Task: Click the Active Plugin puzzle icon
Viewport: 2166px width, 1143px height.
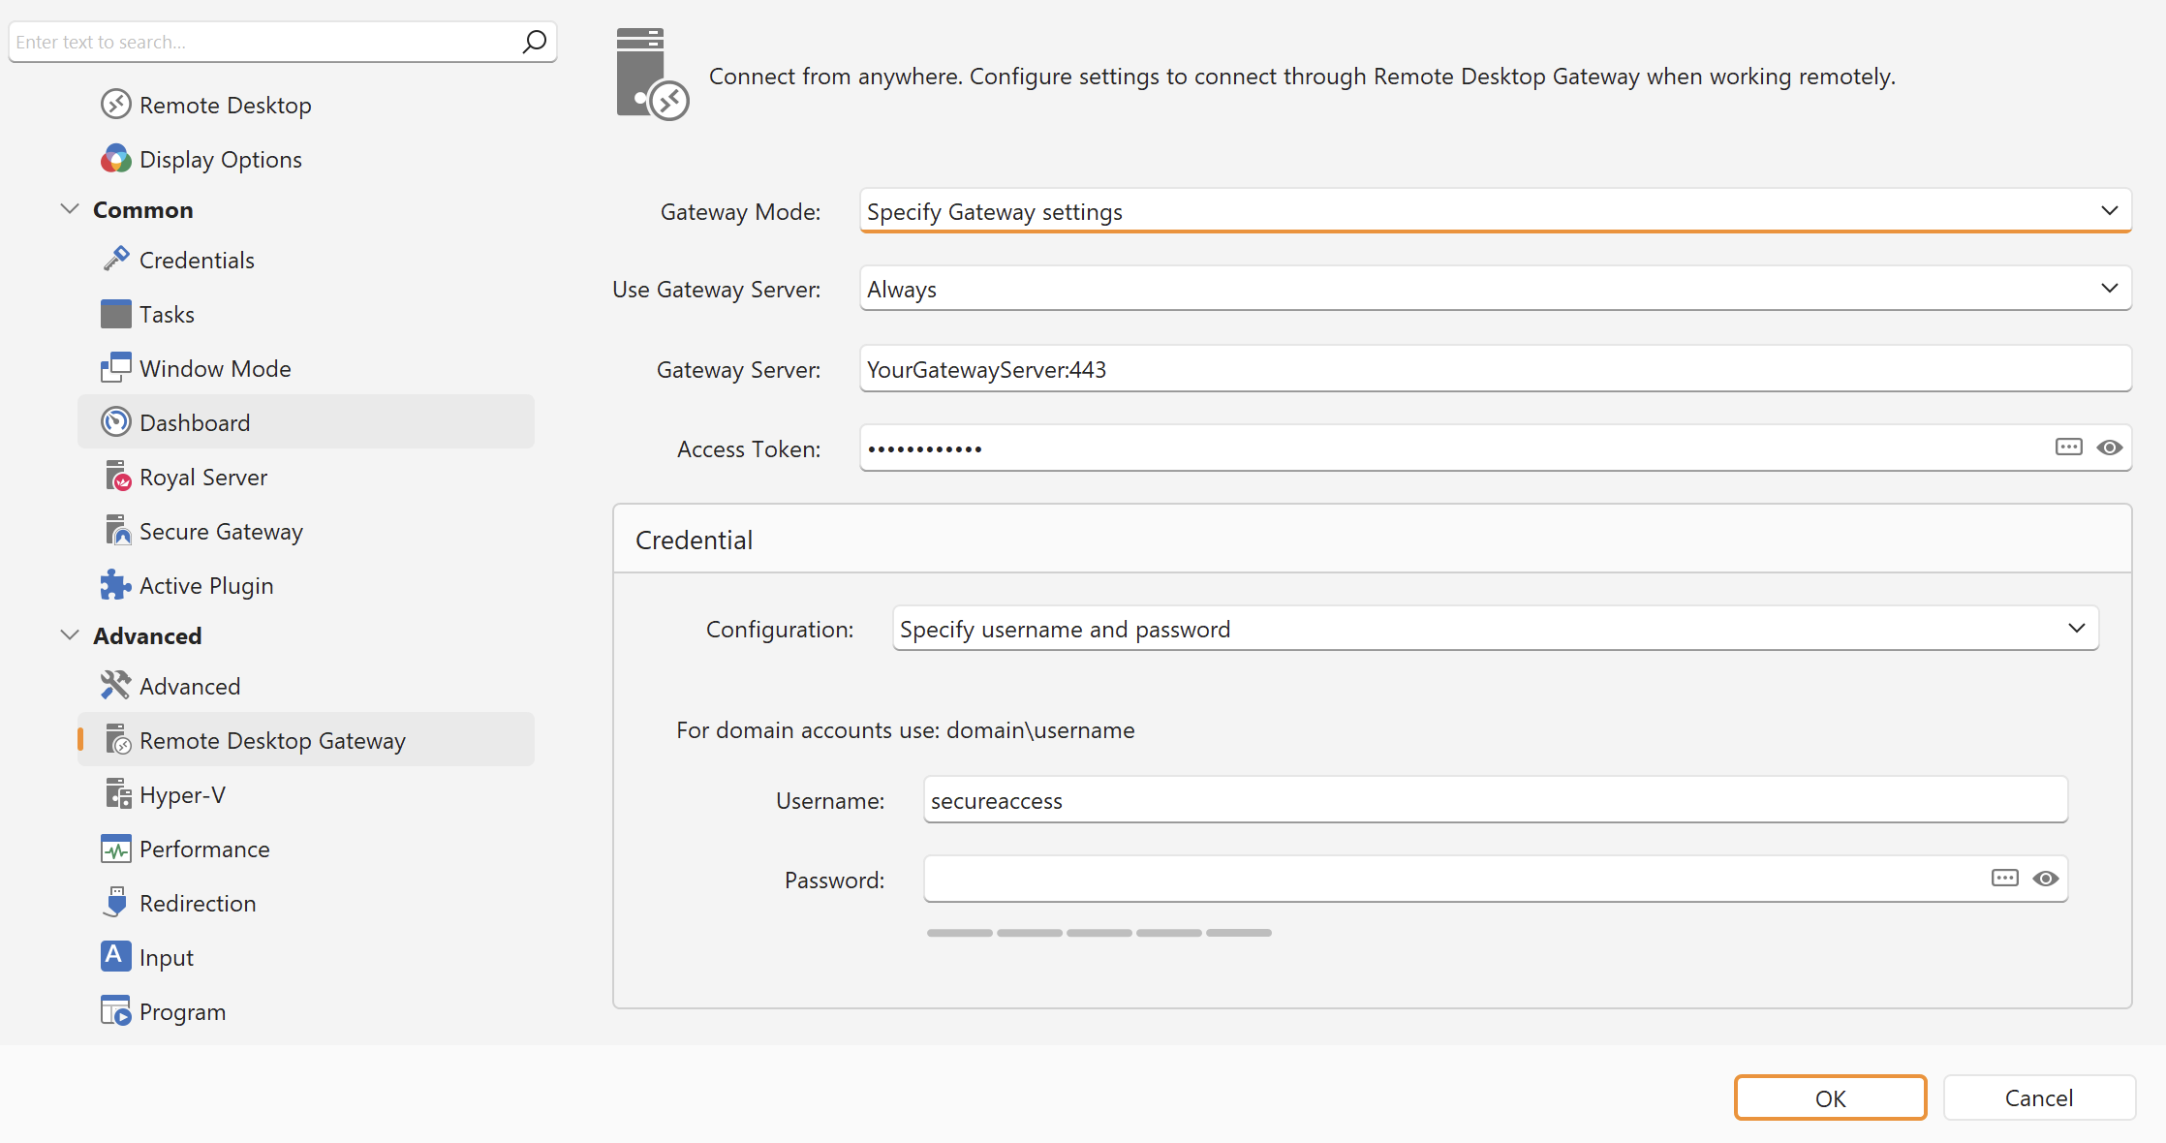Action: [116, 585]
